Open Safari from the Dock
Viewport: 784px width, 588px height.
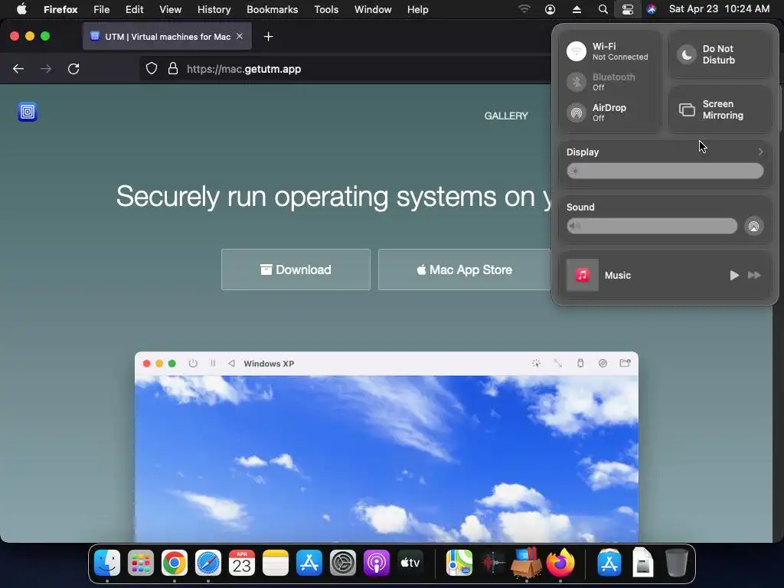(208, 563)
